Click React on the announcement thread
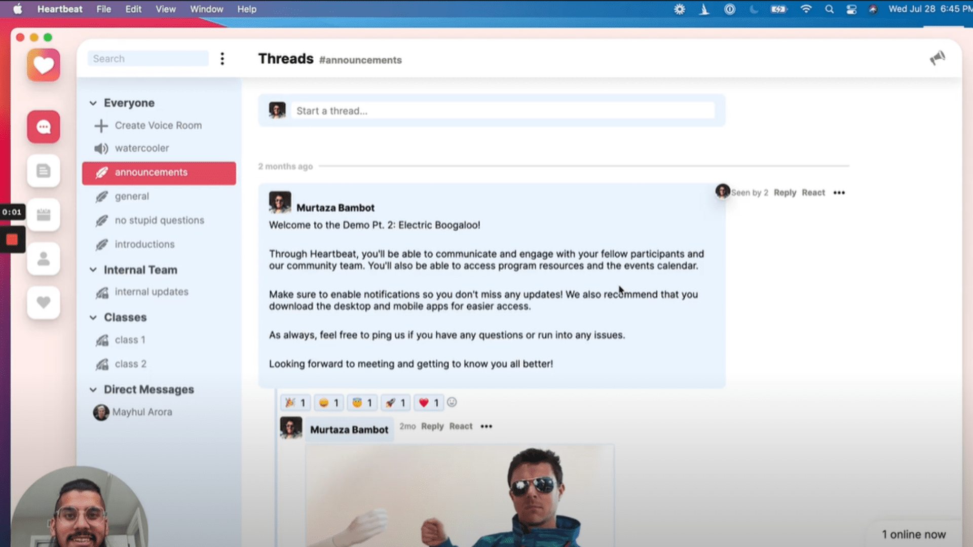This screenshot has width=973, height=547. pyautogui.click(x=813, y=192)
